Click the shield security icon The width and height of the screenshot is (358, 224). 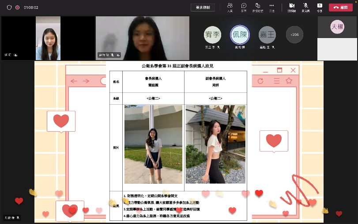coord(9,8)
